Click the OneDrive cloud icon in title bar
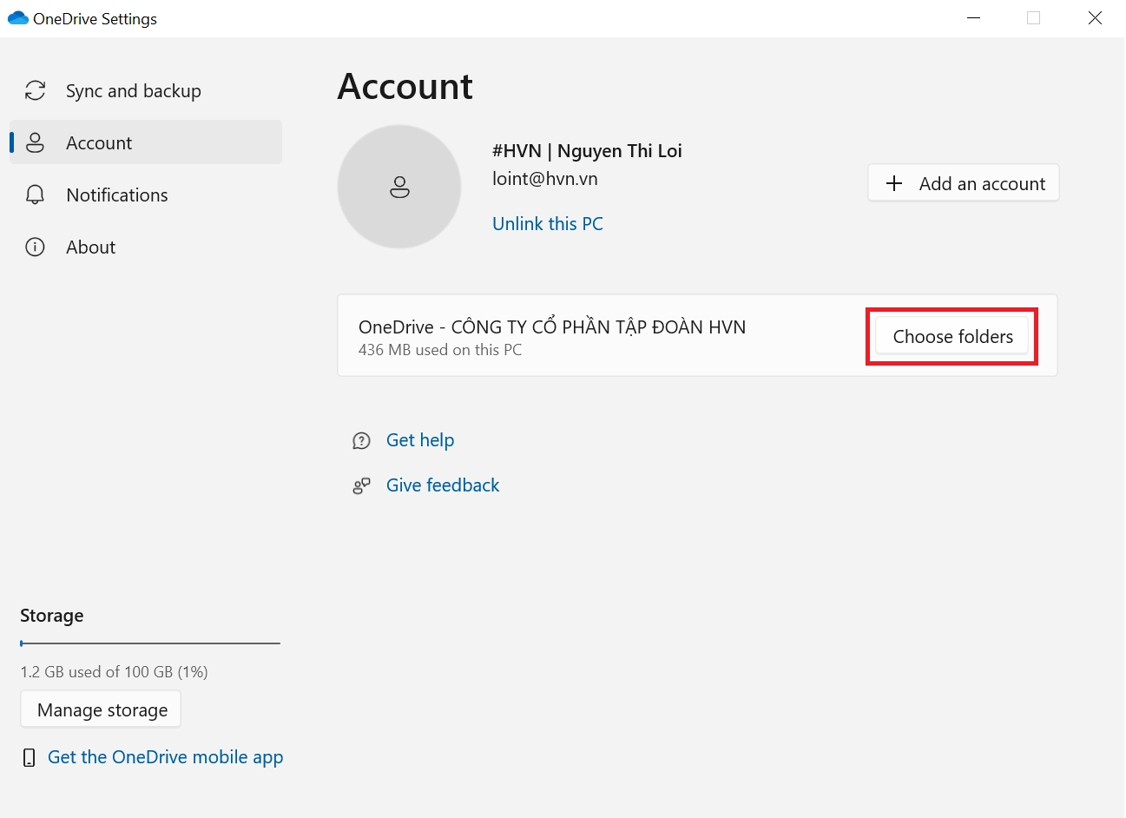The image size is (1126, 818). [17, 18]
